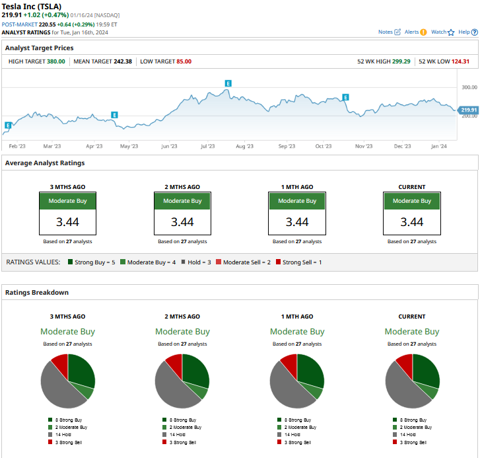Click 14 Hold legend under 2 MTHS AGO pie
The height and width of the screenshot is (458, 480).
pyautogui.click(x=174, y=435)
